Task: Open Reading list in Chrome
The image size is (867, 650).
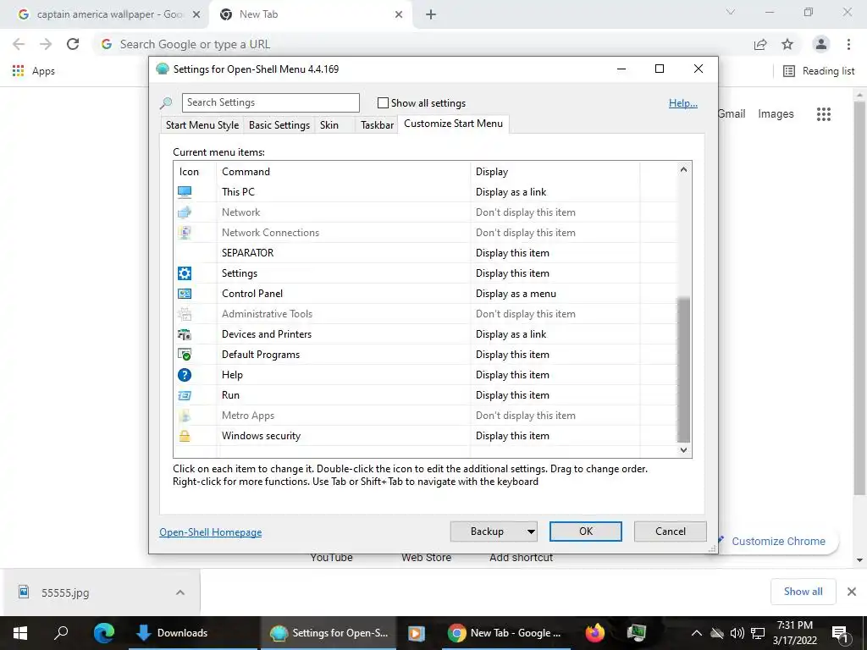Action: [819, 71]
